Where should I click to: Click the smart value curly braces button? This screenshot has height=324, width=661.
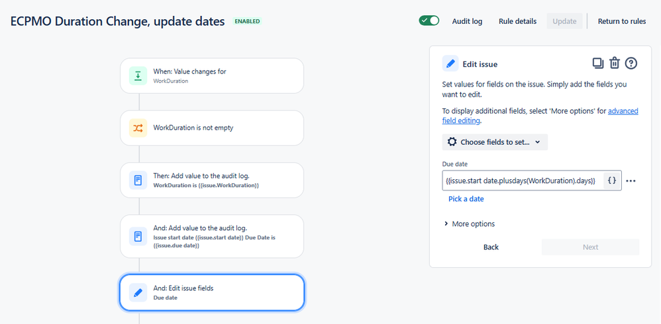point(612,181)
